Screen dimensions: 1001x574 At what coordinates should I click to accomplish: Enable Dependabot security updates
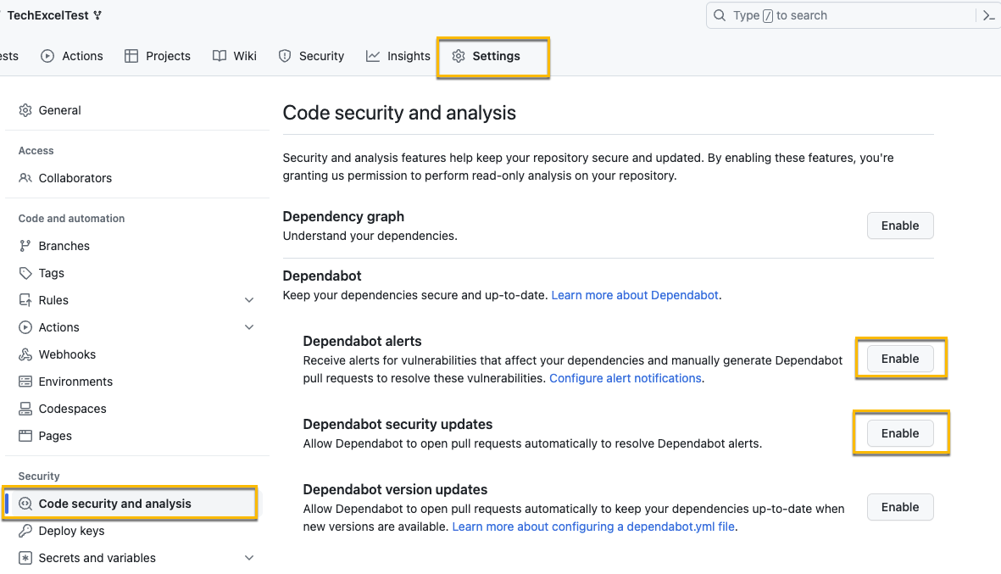(899, 433)
